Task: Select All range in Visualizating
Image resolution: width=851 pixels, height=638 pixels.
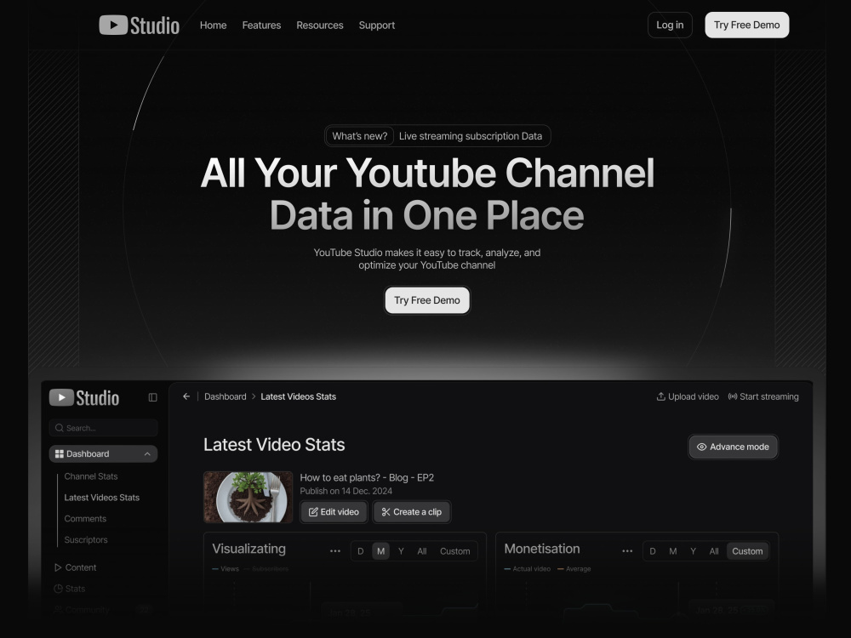Action: 422,551
